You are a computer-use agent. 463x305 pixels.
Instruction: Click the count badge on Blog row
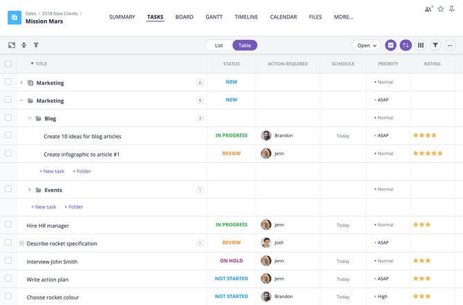point(200,118)
